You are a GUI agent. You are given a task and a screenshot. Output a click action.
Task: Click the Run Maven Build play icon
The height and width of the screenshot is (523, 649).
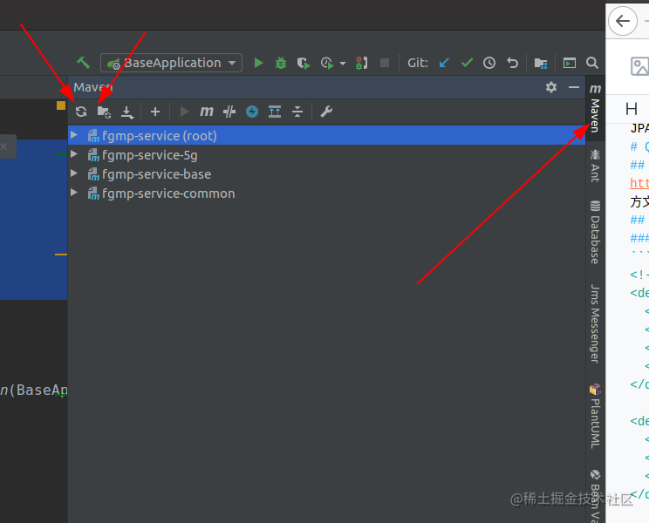point(184,112)
